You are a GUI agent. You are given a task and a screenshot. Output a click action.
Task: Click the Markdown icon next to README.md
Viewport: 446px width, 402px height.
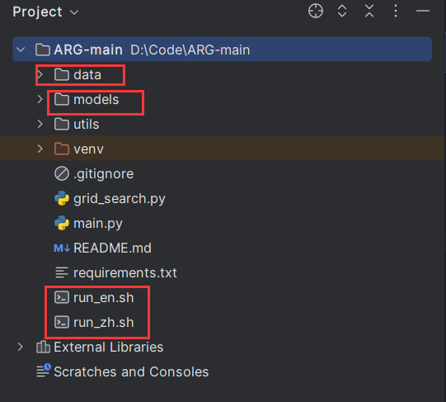[62, 248]
